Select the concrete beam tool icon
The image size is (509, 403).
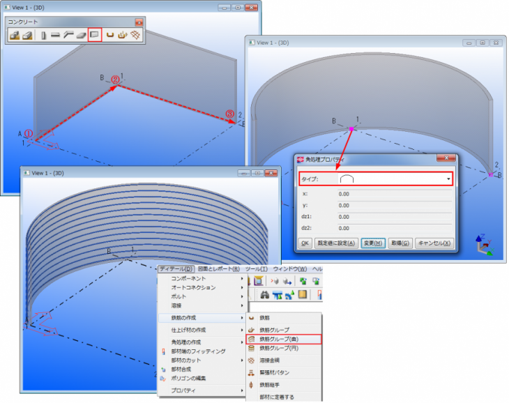coord(55,35)
